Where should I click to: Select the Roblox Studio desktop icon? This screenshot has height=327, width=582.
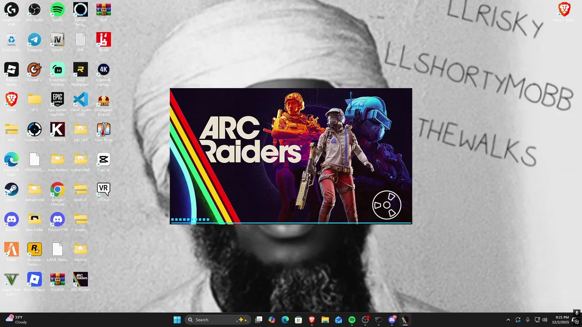click(x=11, y=74)
